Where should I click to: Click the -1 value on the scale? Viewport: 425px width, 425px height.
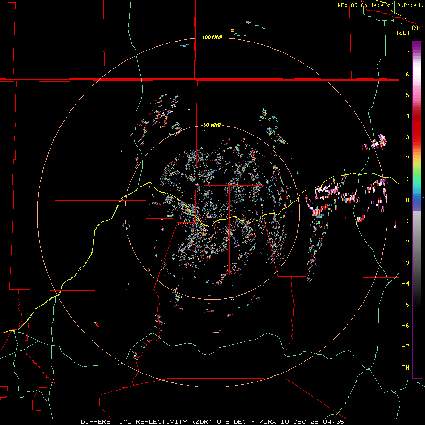point(406,221)
